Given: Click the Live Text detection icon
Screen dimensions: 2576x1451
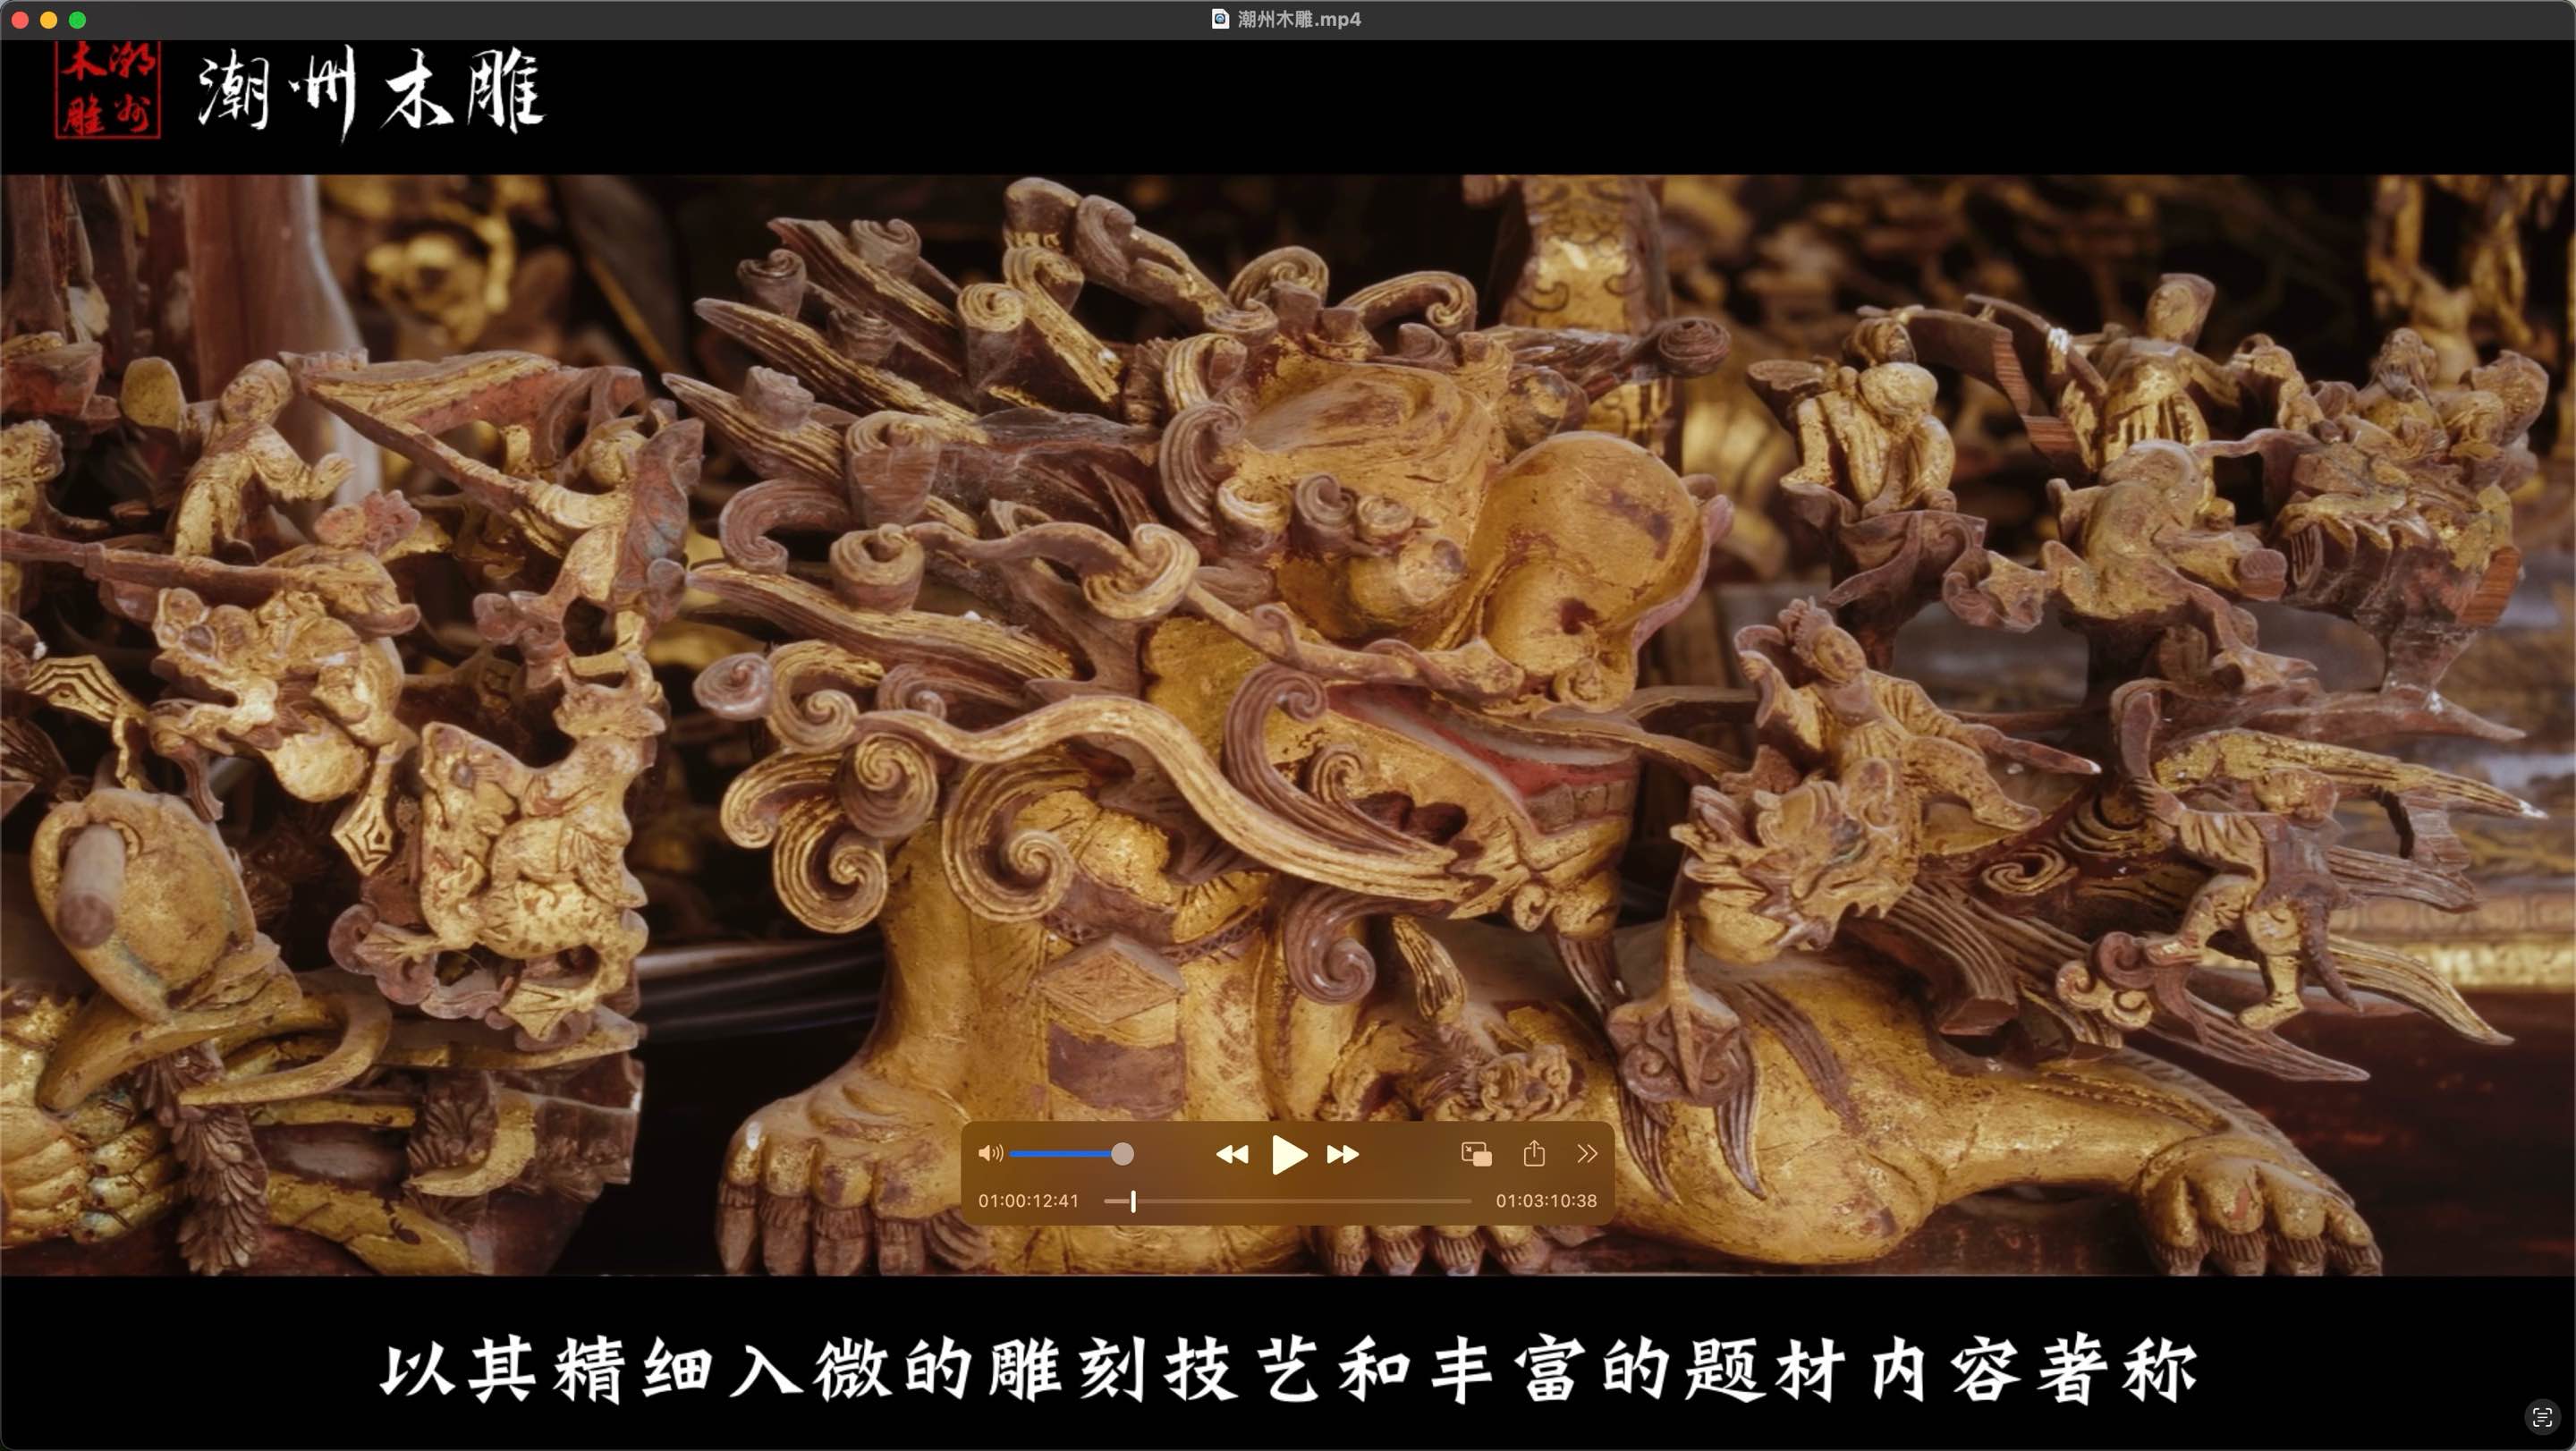Looking at the screenshot, I should coord(2541,1417).
